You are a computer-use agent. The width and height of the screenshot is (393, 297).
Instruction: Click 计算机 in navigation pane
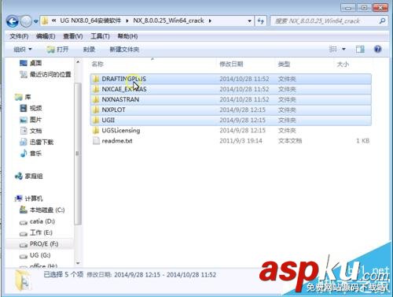coord(29,199)
